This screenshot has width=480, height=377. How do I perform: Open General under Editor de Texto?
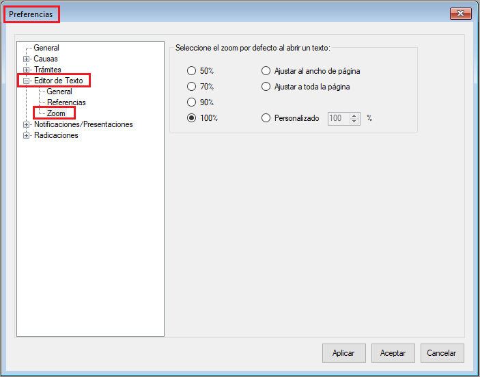click(59, 92)
